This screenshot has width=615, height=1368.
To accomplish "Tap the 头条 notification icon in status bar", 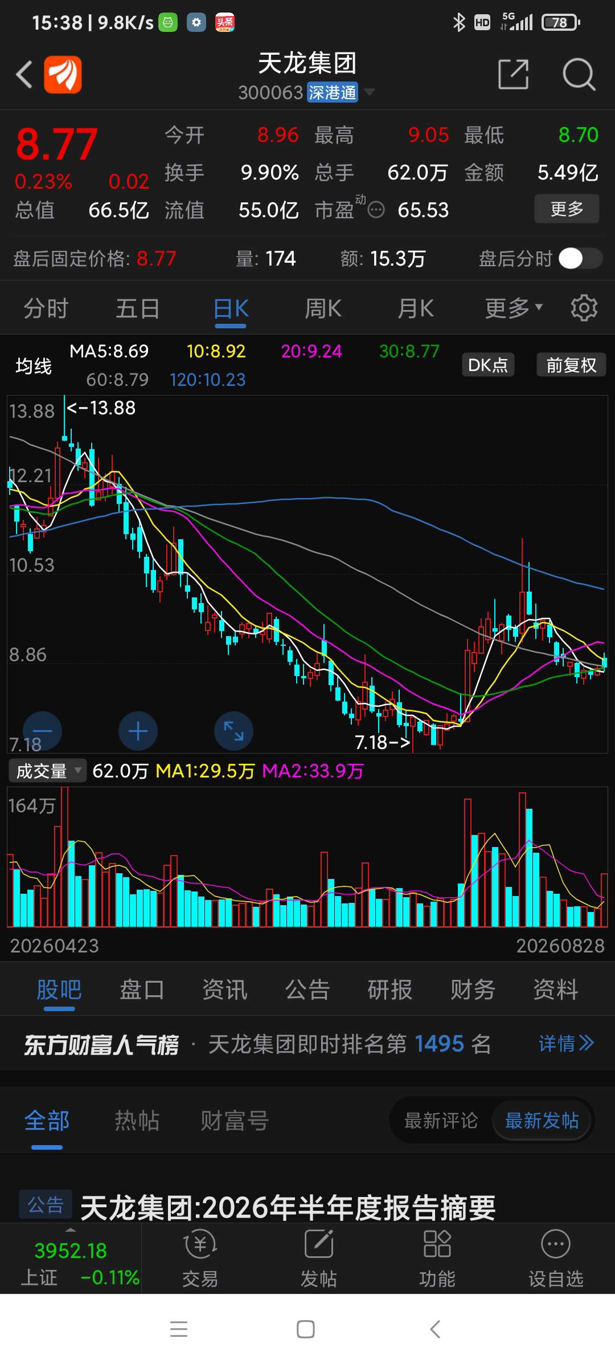I will coord(225,22).
